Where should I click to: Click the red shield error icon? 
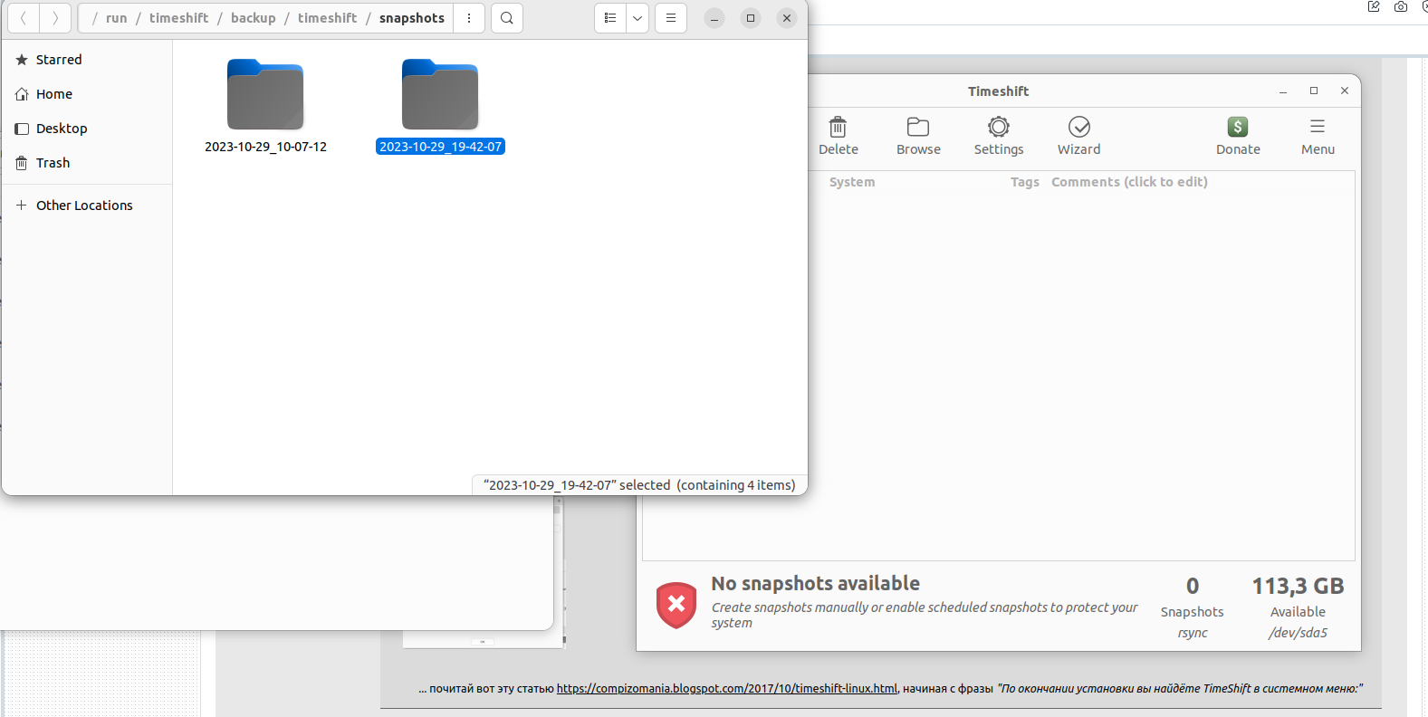[x=676, y=605]
